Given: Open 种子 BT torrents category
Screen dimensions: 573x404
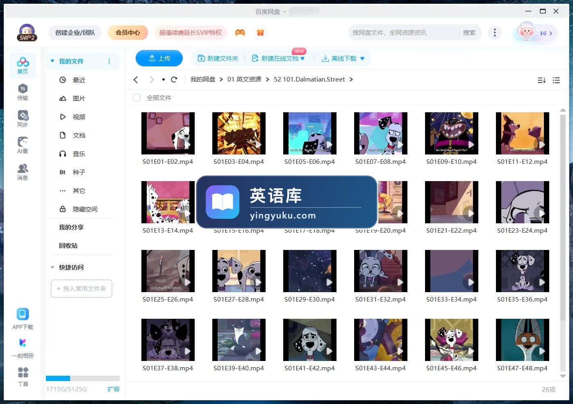Looking at the screenshot, I should point(79,172).
